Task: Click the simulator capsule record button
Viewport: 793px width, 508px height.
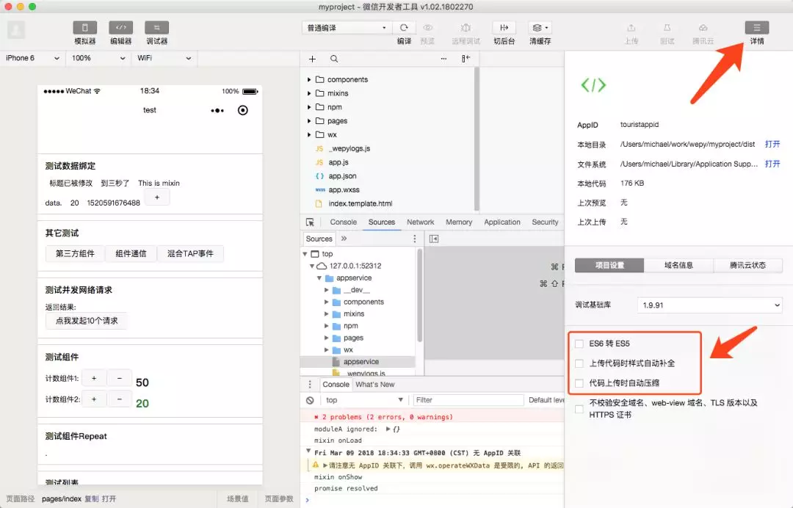Action: (243, 110)
